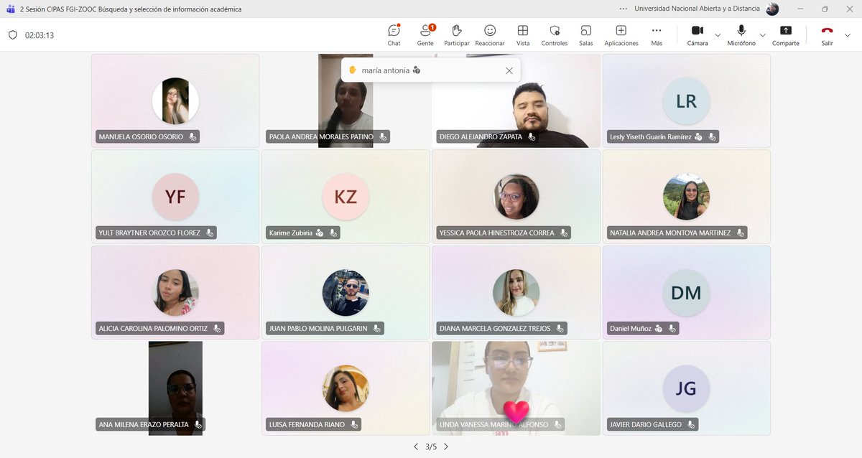
Task: Expand the Salir options arrow
Action: point(848,34)
